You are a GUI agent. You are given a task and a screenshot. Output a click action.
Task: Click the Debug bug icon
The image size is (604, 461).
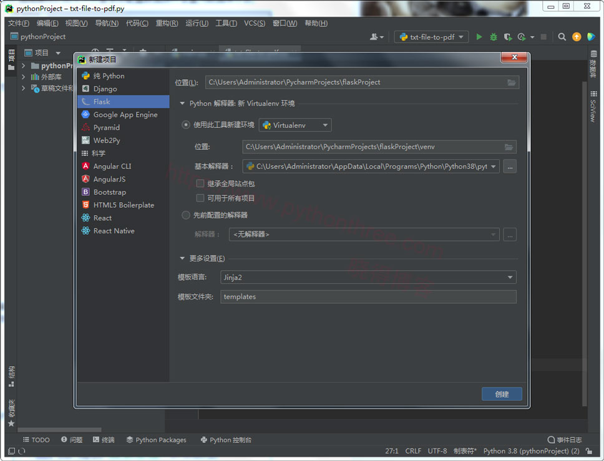point(493,37)
